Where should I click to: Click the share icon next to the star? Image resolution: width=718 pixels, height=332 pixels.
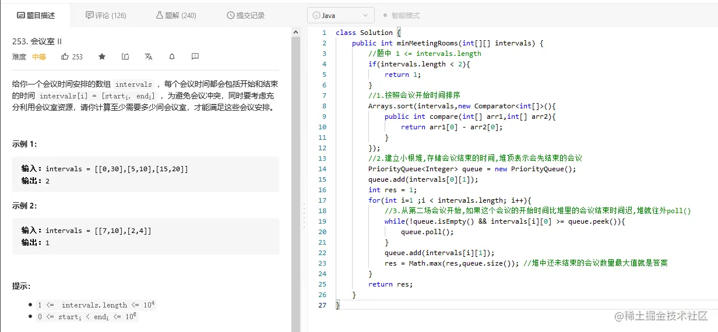coord(125,56)
